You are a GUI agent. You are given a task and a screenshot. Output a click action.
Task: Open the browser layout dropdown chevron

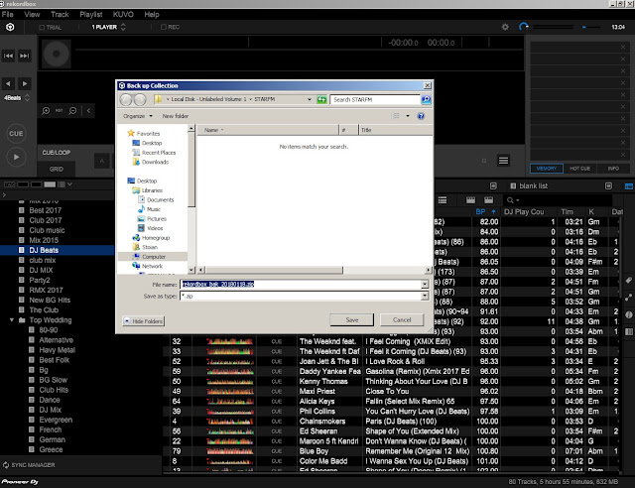69,184
